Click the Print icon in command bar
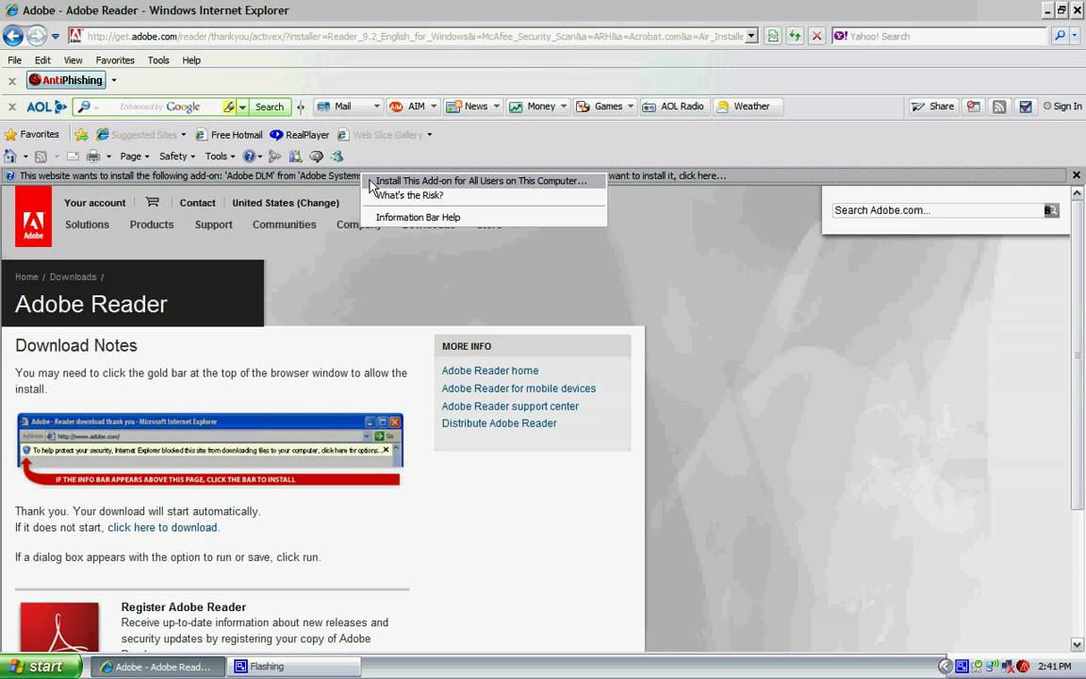This screenshot has width=1086, height=679. coord(93,157)
